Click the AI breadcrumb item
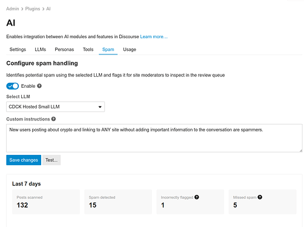304x227 pixels. point(48,8)
